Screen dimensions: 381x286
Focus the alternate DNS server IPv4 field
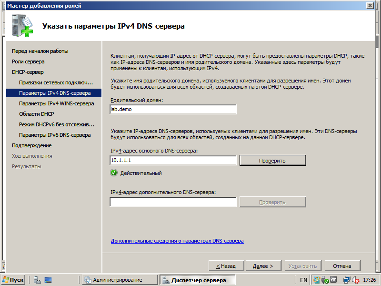[x=173, y=202]
